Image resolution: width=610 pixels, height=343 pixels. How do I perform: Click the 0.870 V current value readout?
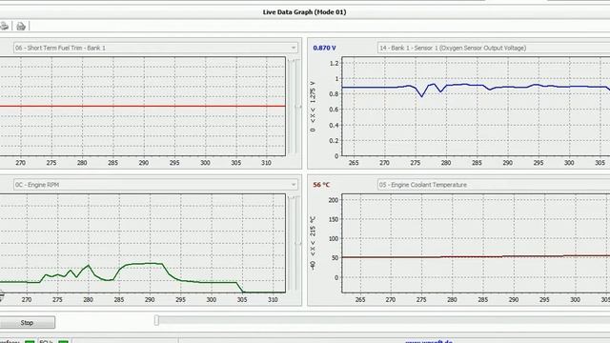tap(324, 48)
